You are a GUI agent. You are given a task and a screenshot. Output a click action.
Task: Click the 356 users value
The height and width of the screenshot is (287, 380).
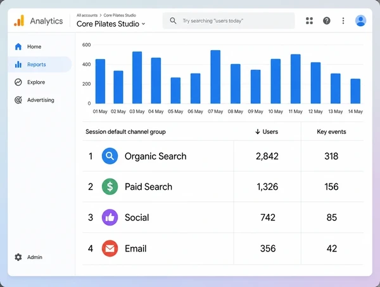pos(268,248)
